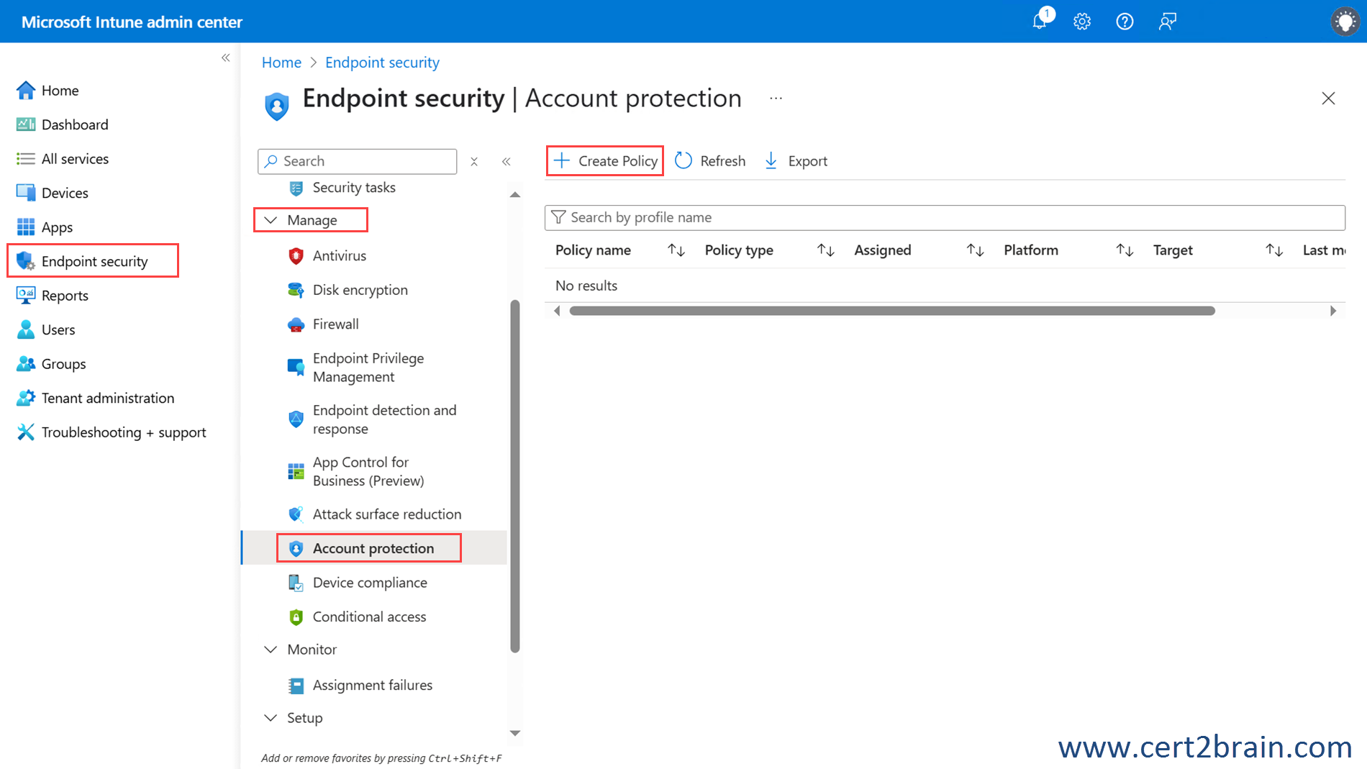Screen dimensions: 1367x769
Task: Click the Refresh button
Action: click(710, 161)
